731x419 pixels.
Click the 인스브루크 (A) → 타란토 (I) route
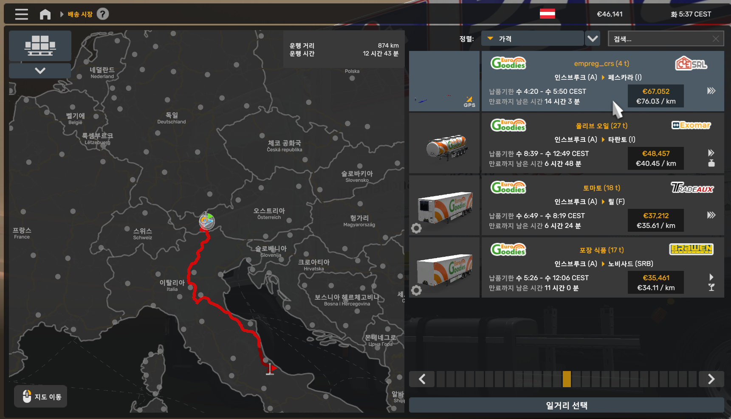click(595, 139)
